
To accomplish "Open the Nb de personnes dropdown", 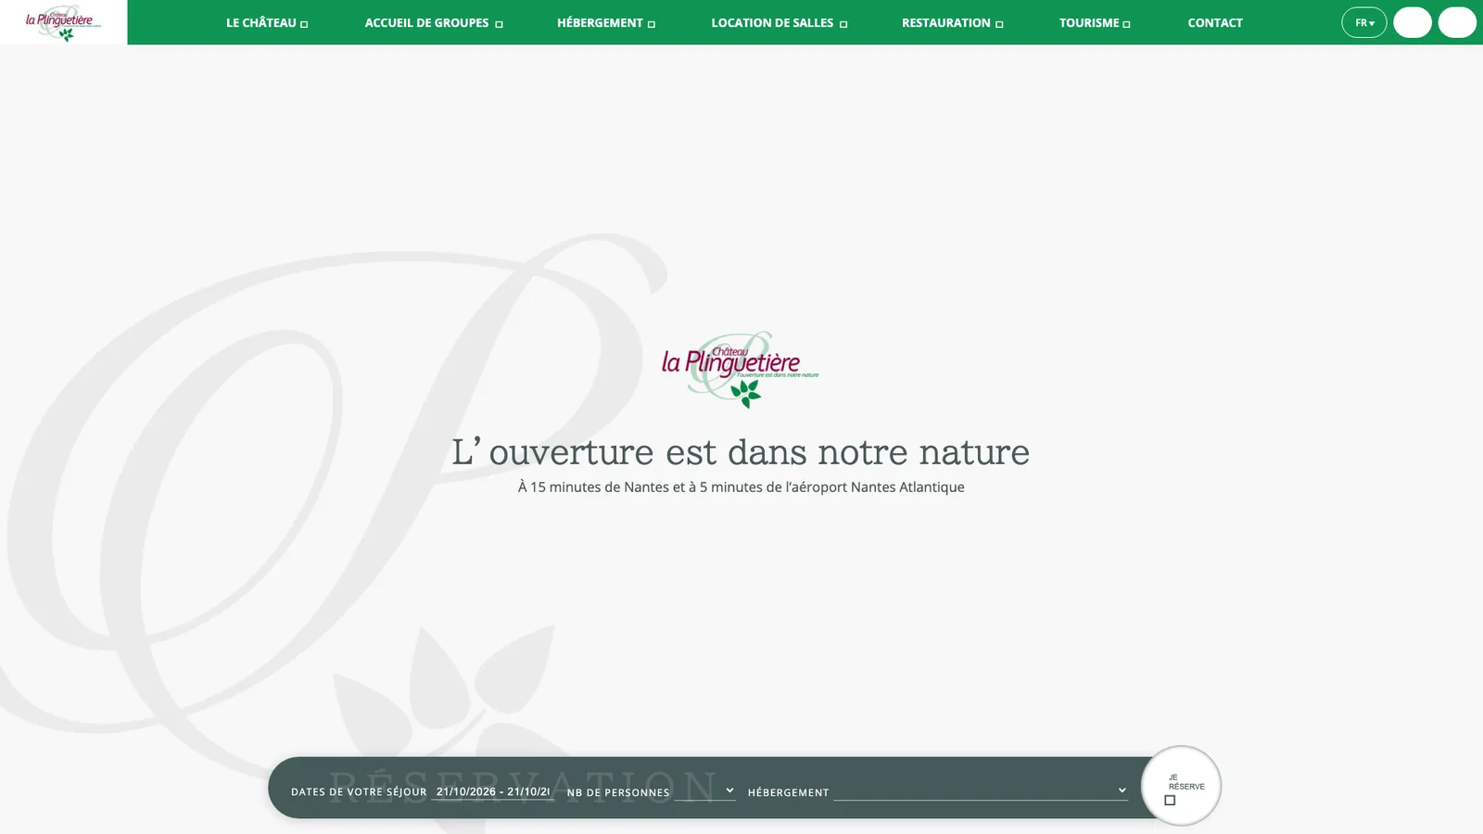I will [704, 791].
